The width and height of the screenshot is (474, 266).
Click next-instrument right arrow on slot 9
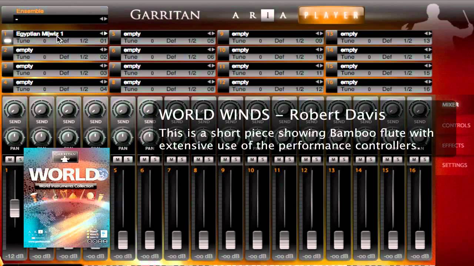(321, 34)
